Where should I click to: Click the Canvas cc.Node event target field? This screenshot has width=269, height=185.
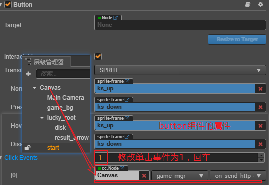(117, 176)
